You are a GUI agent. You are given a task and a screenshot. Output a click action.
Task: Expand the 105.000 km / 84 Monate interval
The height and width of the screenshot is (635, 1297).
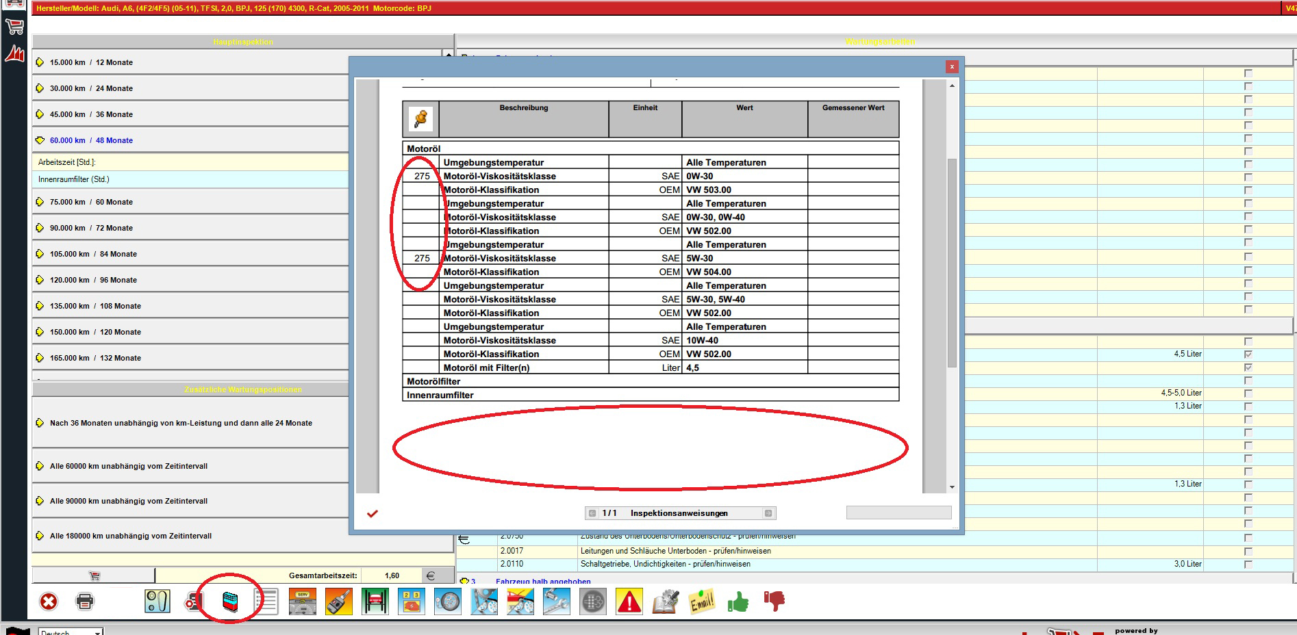pyautogui.click(x=40, y=254)
